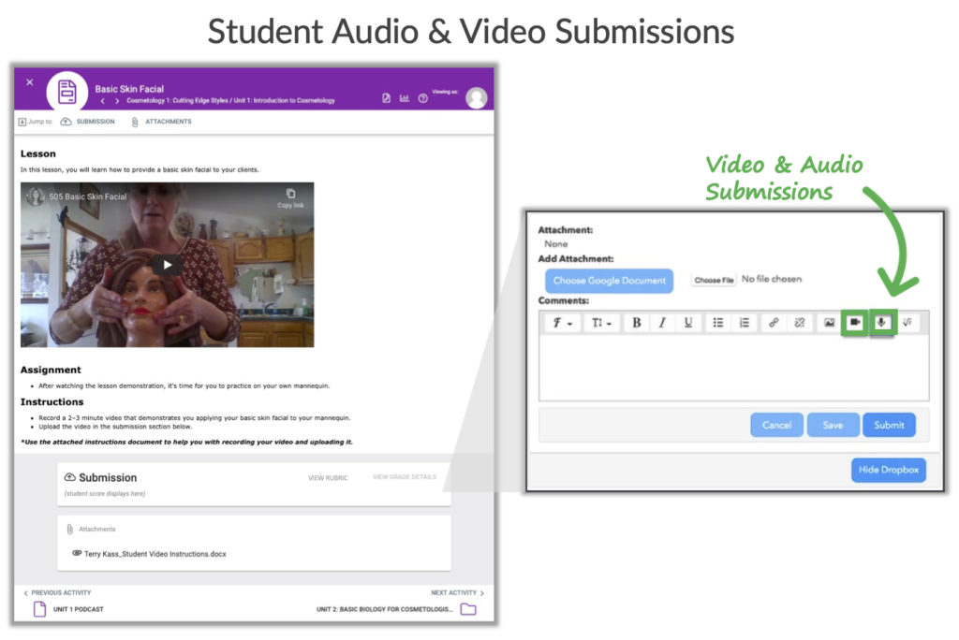Click inside the Comments text area

(733, 368)
